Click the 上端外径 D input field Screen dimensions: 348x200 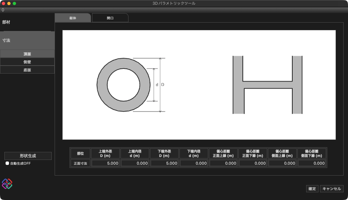coord(105,164)
